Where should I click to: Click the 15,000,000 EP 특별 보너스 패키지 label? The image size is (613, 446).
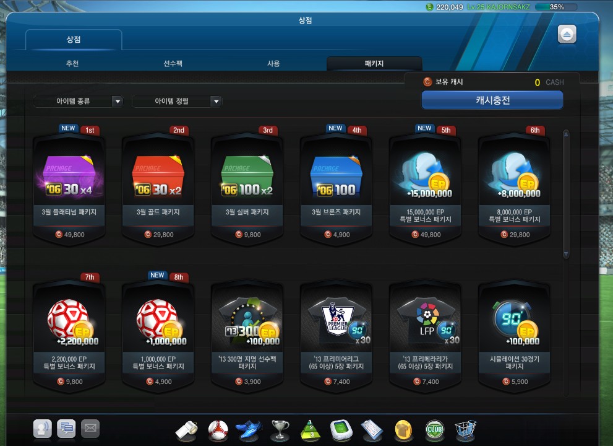[x=426, y=216]
